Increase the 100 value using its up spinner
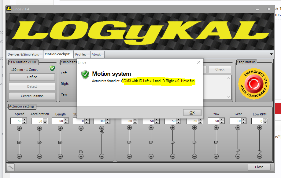Viewport: 281px width, 178px height. pyautogui.click(x=108, y=120)
